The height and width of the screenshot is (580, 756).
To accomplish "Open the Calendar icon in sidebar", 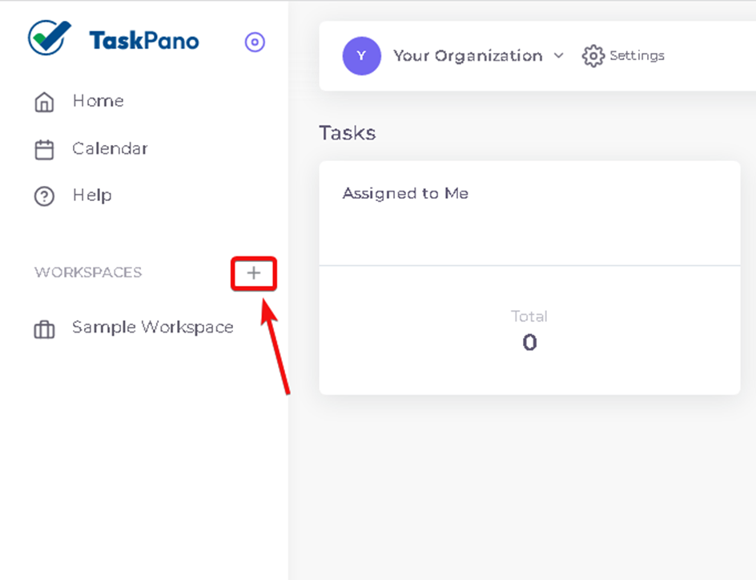I will pyautogui.click(x=44, y=150).
